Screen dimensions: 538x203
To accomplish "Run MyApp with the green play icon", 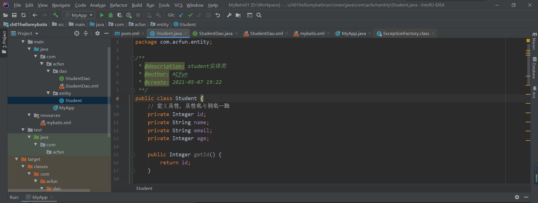I will 102,15.
